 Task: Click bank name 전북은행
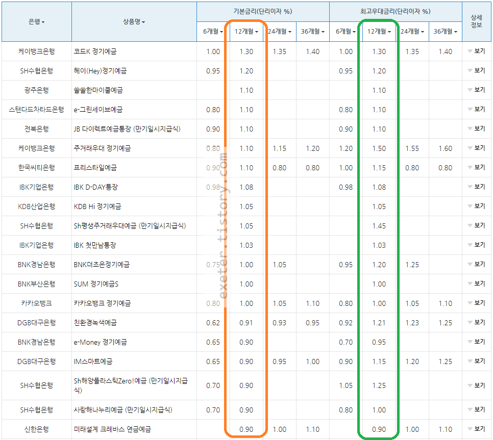click(36, 129)
